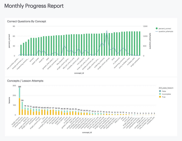
Task: Click the concept_id axis label in top chart
Action: pyautogui.click(x=79, y=73)
